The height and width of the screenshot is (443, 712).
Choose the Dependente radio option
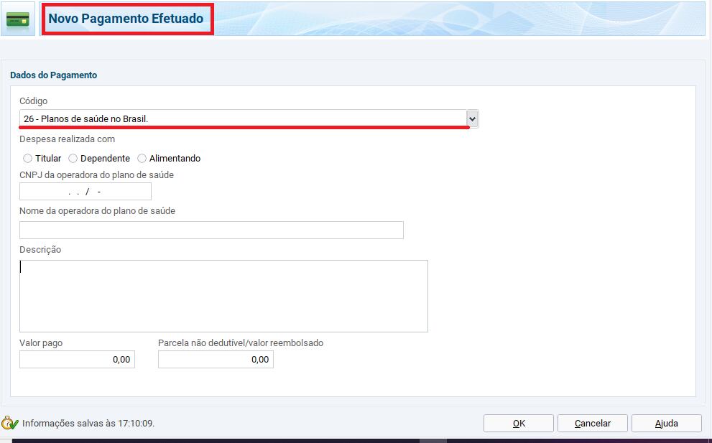point(73,159)
